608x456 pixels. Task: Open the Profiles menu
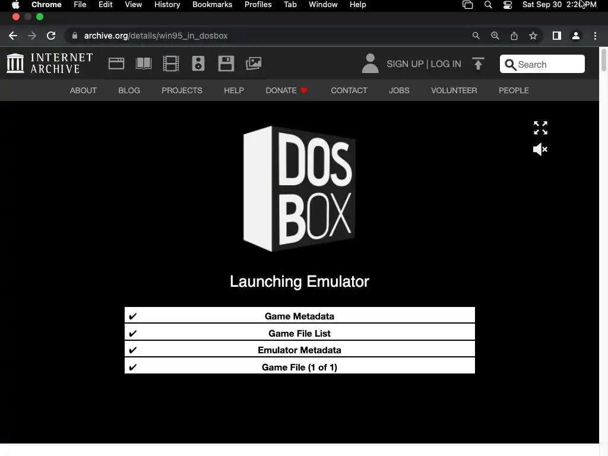pyautogui.click(x=258, y=5)
